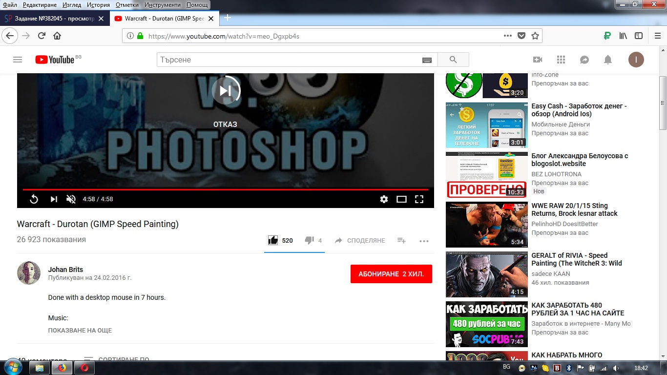The image size is (667, 375).
Task: Like the video with thumbs up
Action: [x=273, y=240]
